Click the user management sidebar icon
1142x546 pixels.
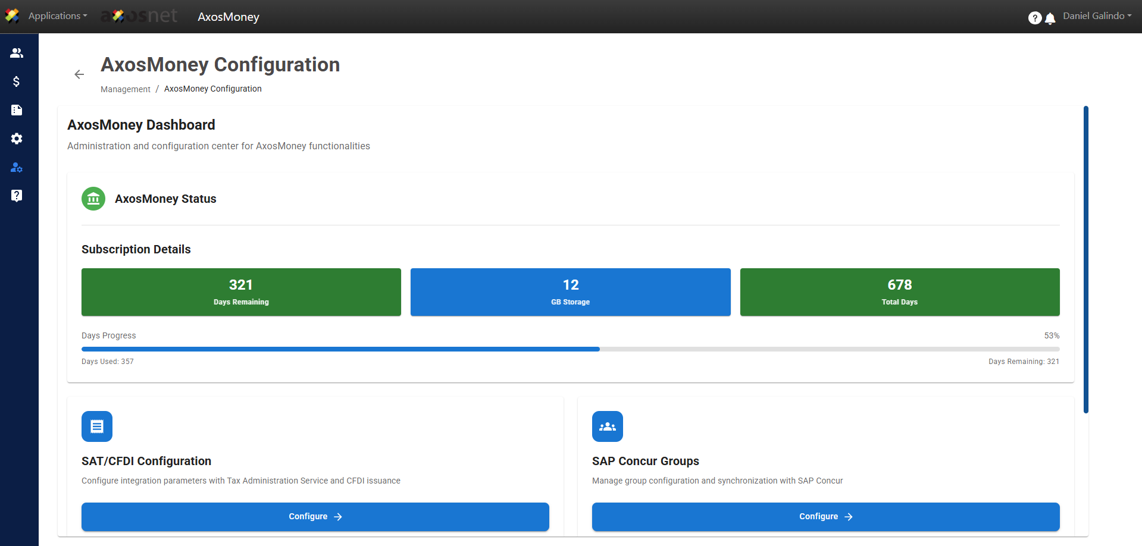point(17,167)
